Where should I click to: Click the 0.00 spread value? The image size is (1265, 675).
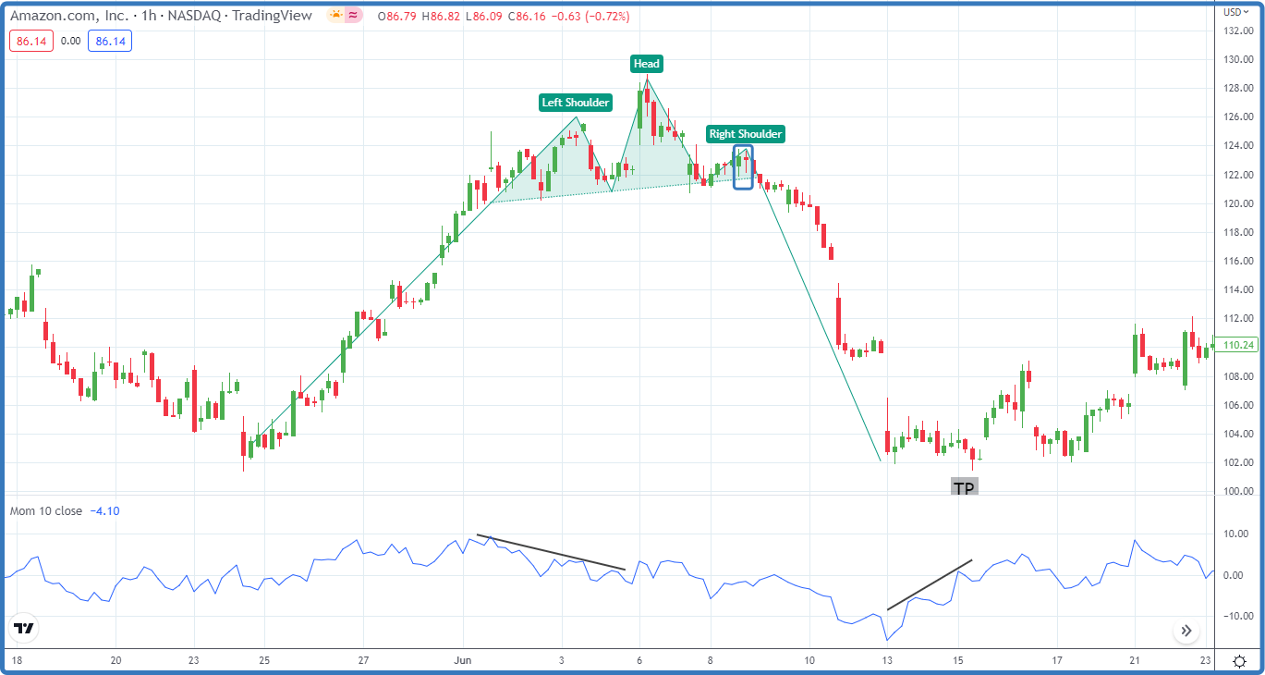coord(70,41)
